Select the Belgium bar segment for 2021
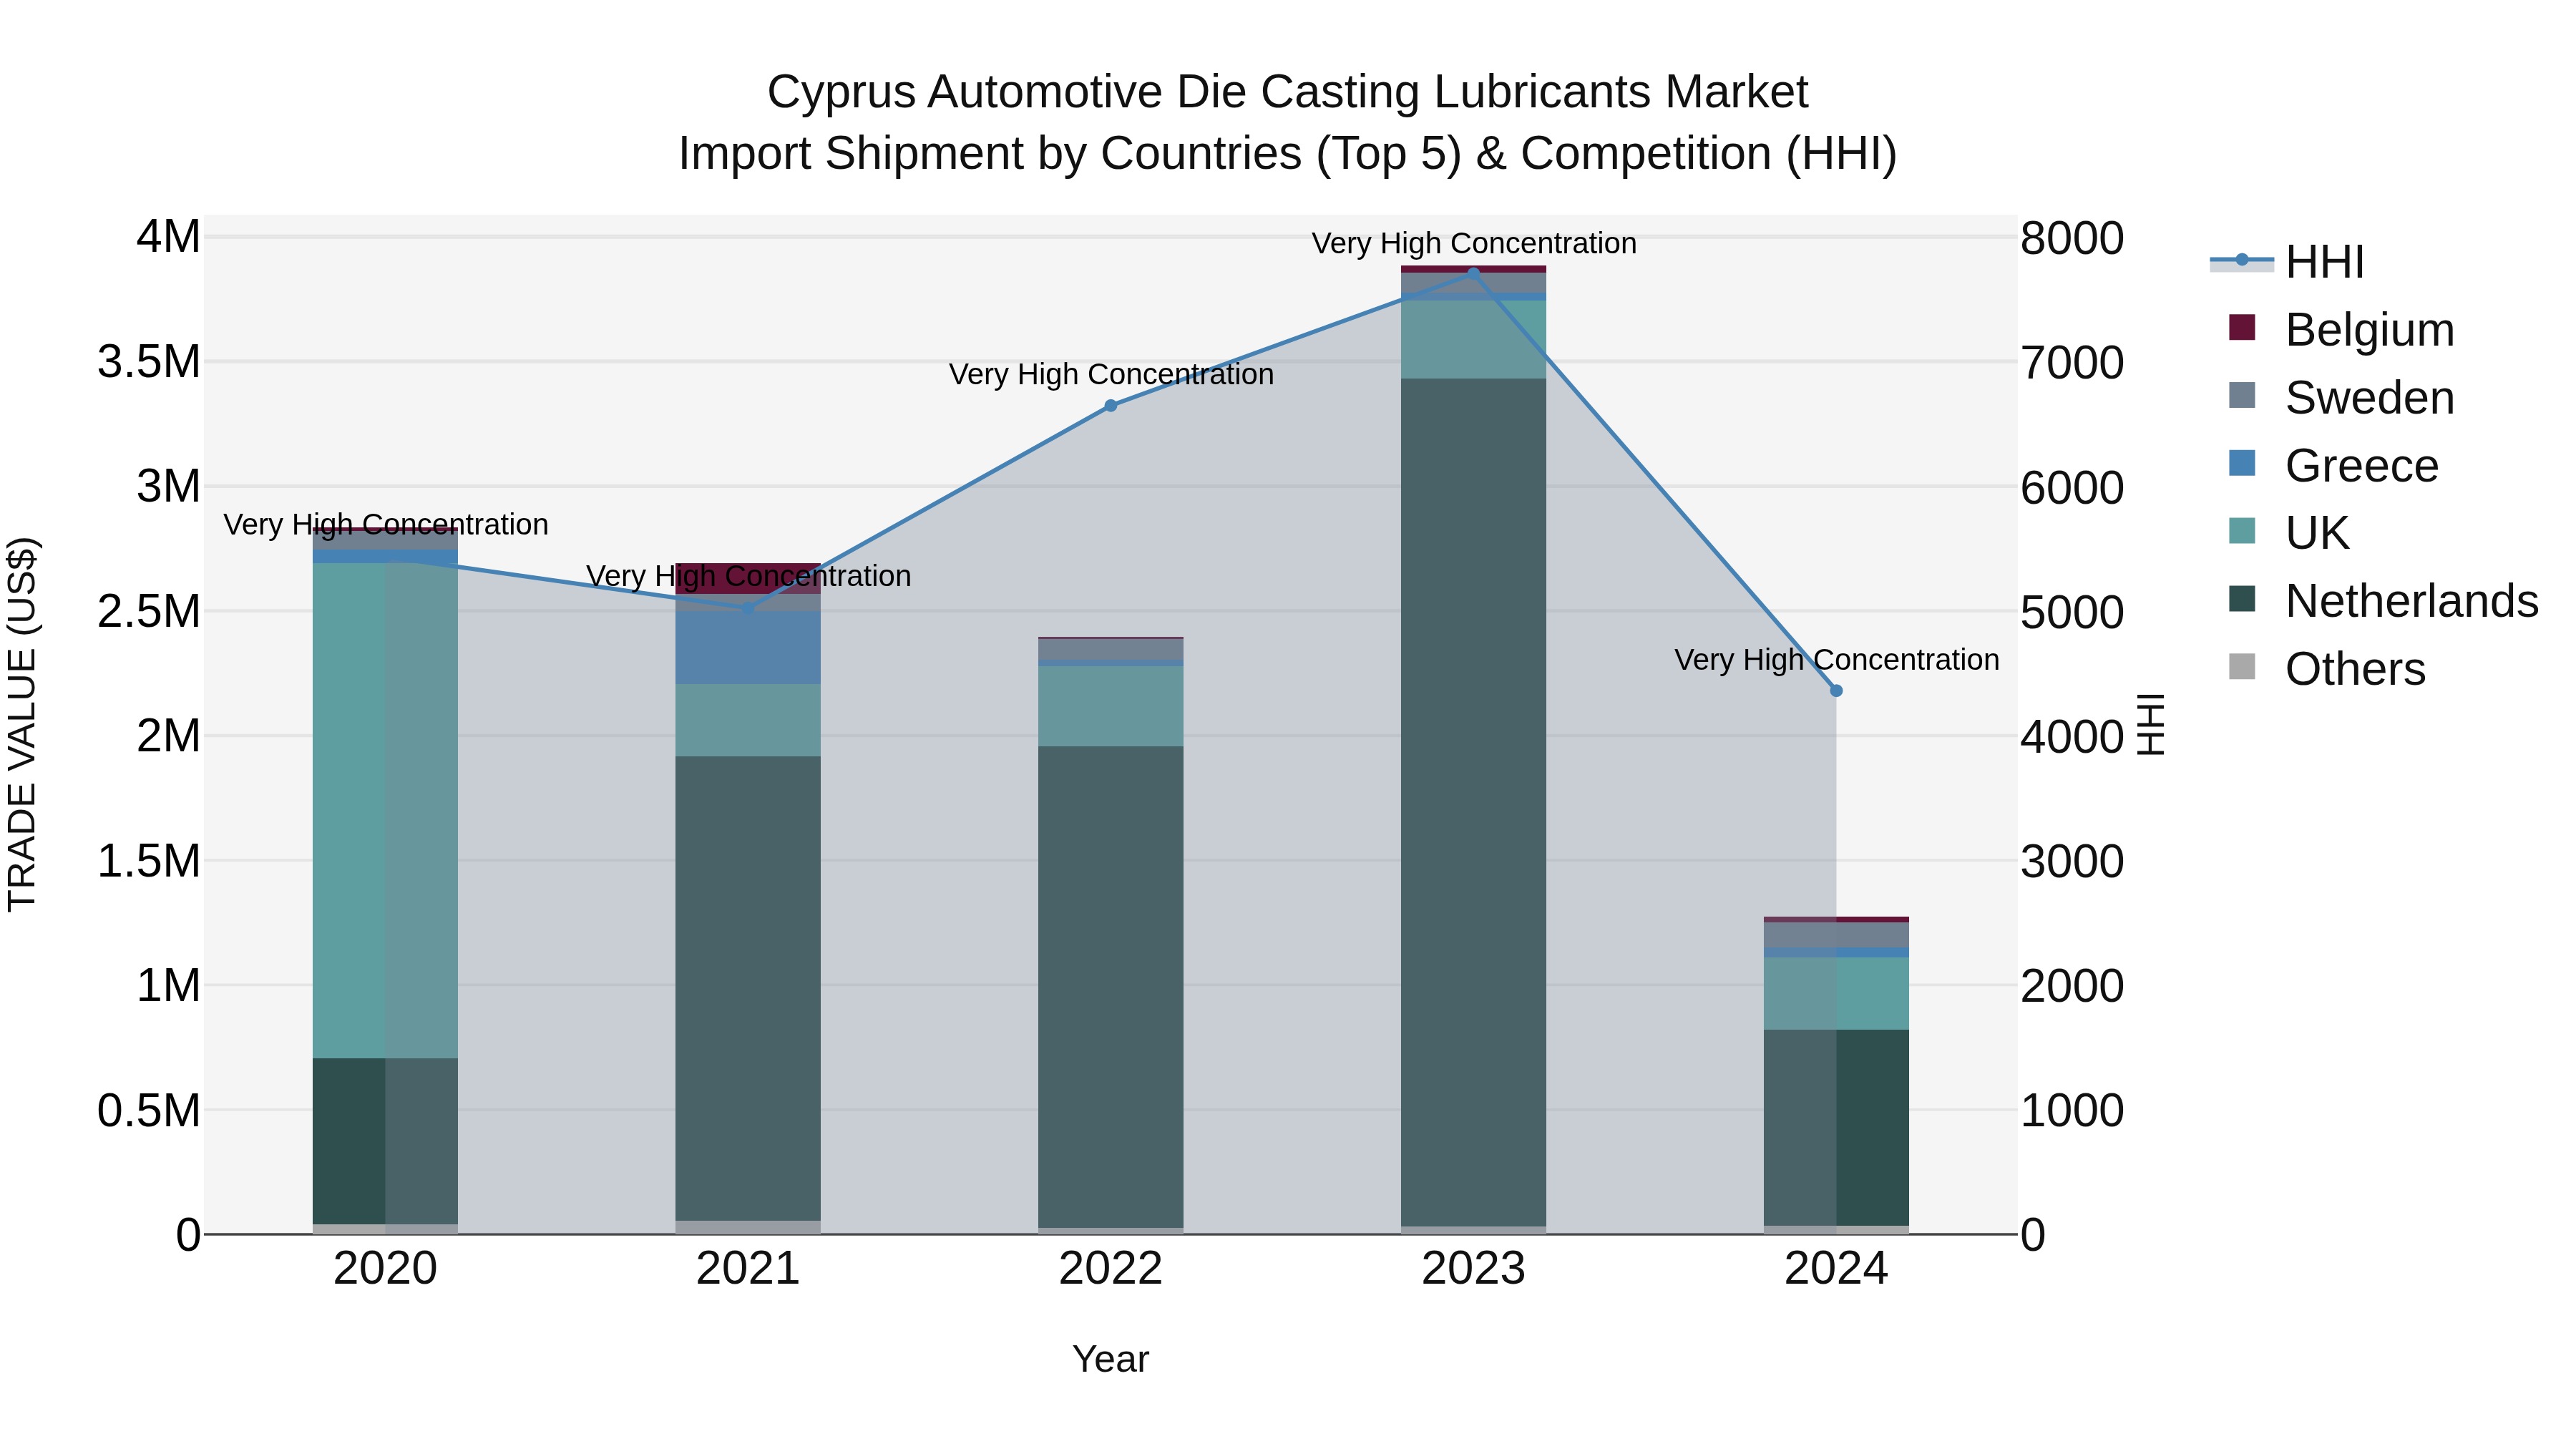This screenshot has height=1449, width=2576. click(748, 579)
